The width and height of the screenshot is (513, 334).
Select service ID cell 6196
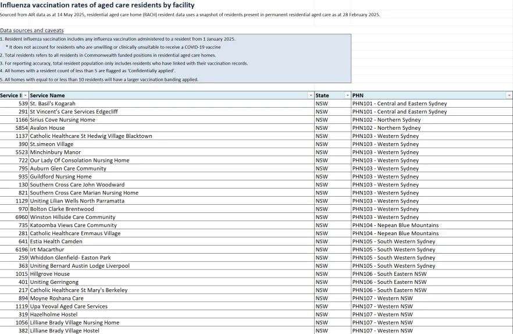(15, 249)
